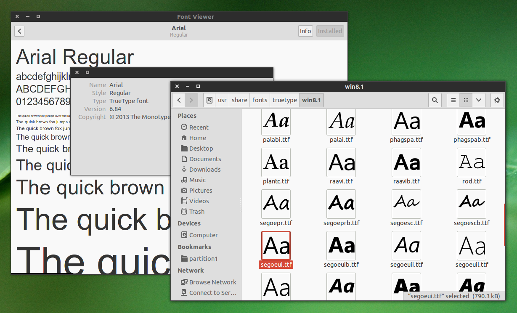Select the palabi.ttf font thumbnail
This screenshot has width=517, height=313.
[276, 122]
